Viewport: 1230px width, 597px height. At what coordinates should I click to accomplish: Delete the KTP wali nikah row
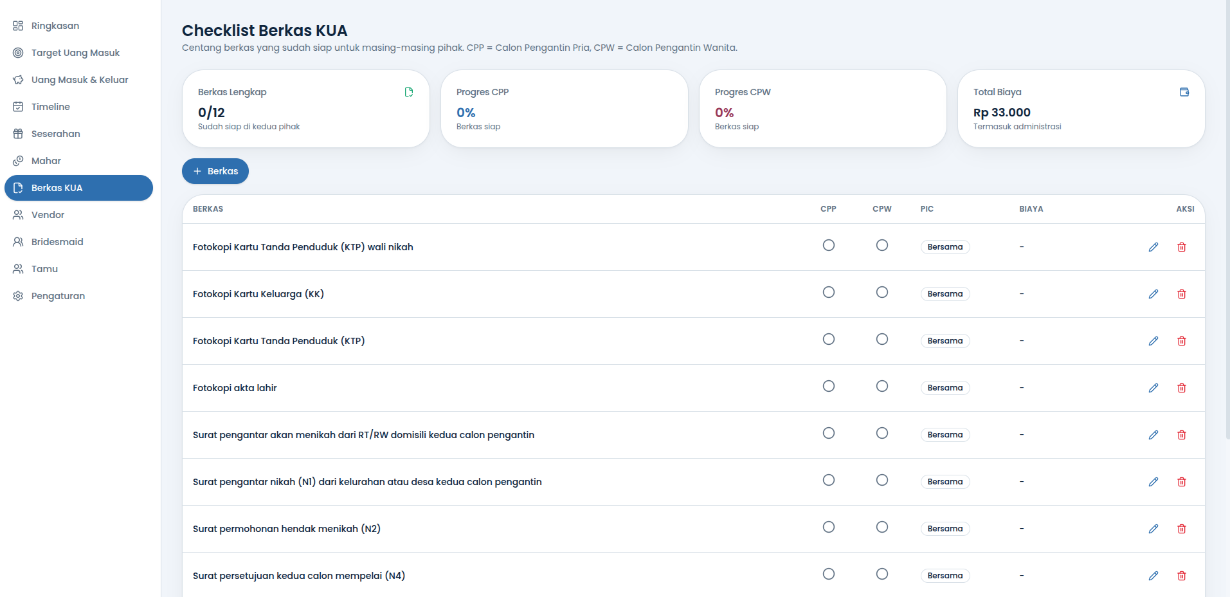click(x=1182, y=247)
